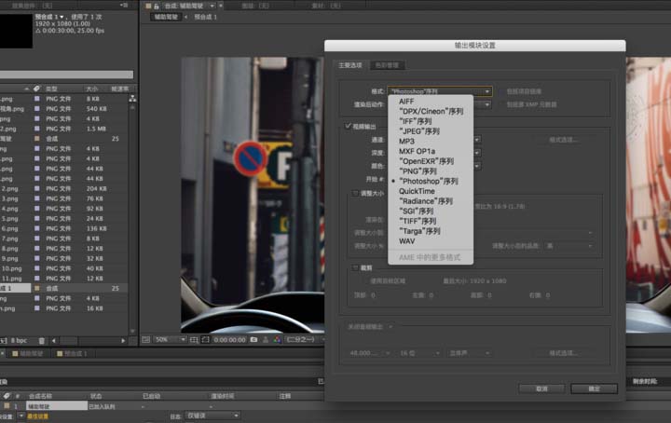Click the grid and guides options icon
The height and width of the screenshot is (423, 671).
coord(193,340)
